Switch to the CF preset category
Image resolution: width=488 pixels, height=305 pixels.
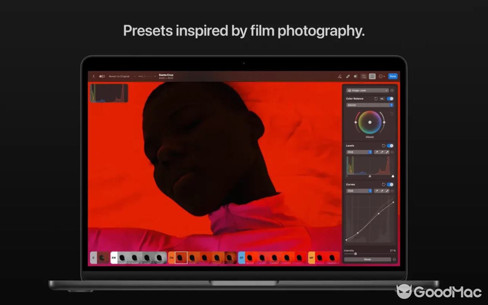click(241, 258)
